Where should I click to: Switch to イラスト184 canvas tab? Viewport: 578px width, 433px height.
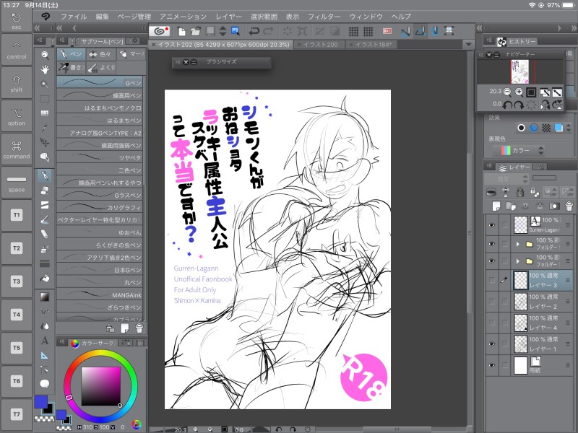click(x=372, y=45)
